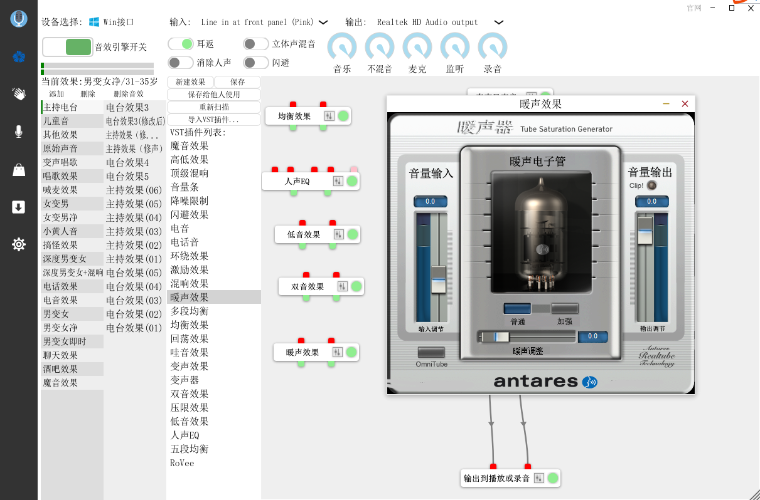Click the 音量输出 0.0 value field

tap(651, 202)
